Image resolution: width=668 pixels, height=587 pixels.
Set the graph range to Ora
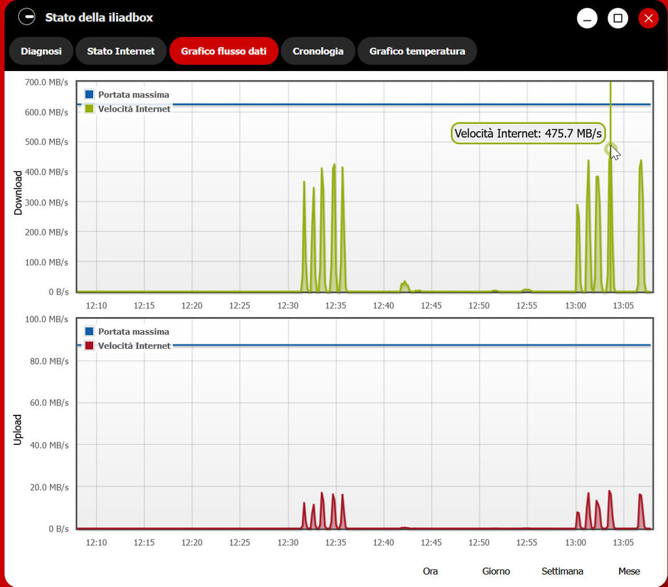coord(430,571)
